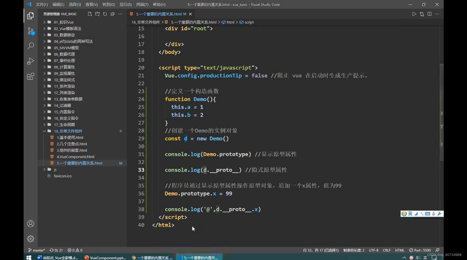467x260 pixels.
Task: Switch to VueComponent.ppt in taskbar
Action: (105, 258)
